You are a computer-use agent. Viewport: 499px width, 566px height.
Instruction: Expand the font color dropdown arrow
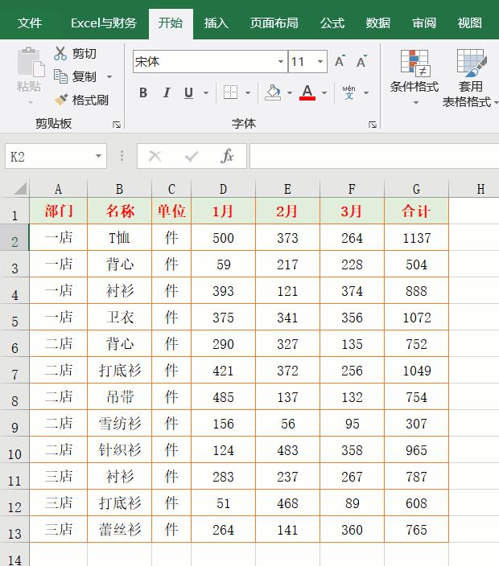(324, 92)
